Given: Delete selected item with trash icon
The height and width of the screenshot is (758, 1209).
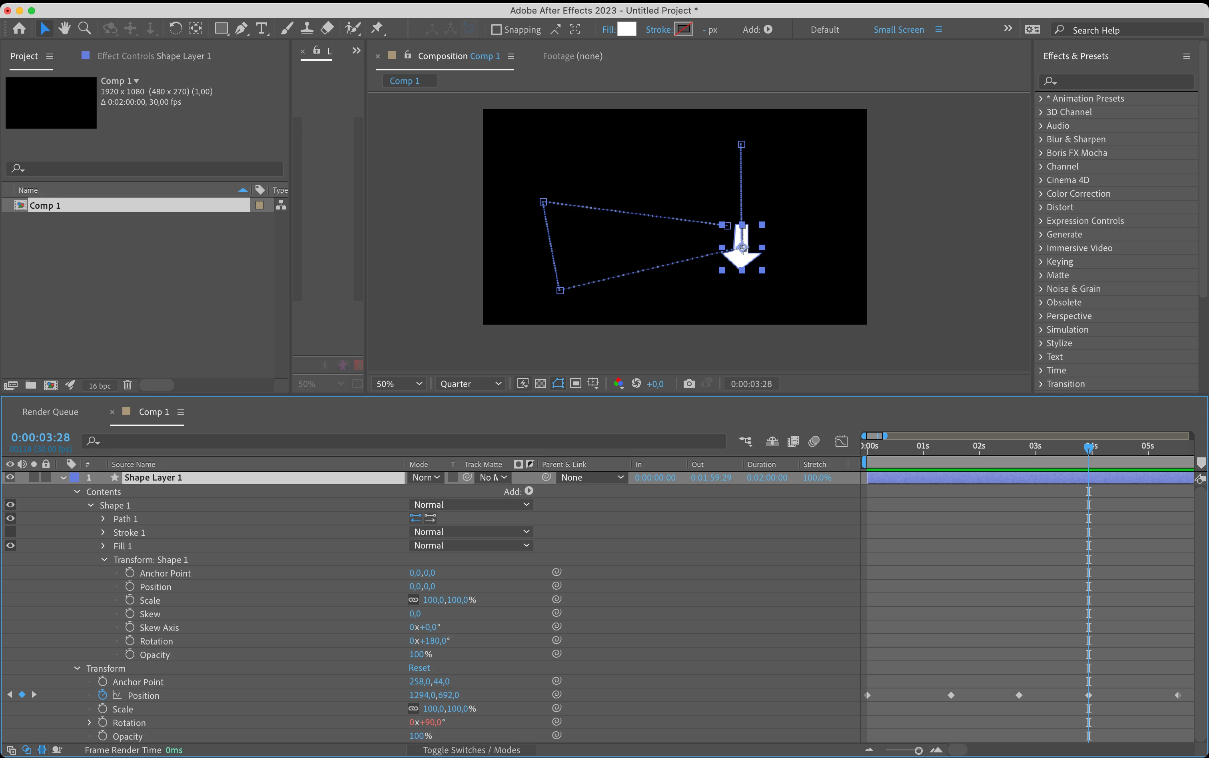Looking at the screenshot, I should [x=127, y=385].
